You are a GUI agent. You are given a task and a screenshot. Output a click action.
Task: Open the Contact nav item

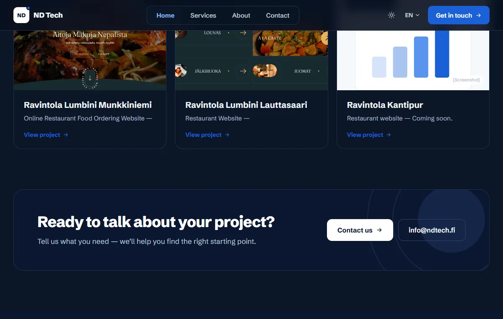click(277, 16)
